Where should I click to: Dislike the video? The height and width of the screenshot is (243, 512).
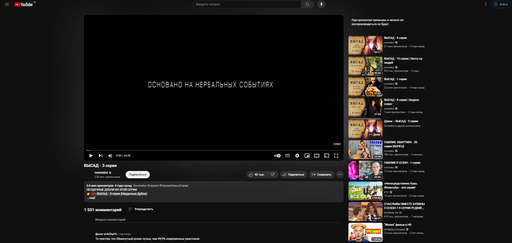pyautogui.click(x=273, y=174)
